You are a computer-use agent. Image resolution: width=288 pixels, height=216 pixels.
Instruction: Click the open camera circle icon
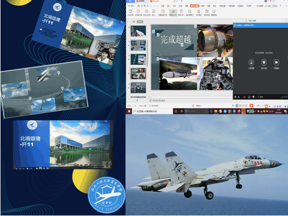(276, 62)
